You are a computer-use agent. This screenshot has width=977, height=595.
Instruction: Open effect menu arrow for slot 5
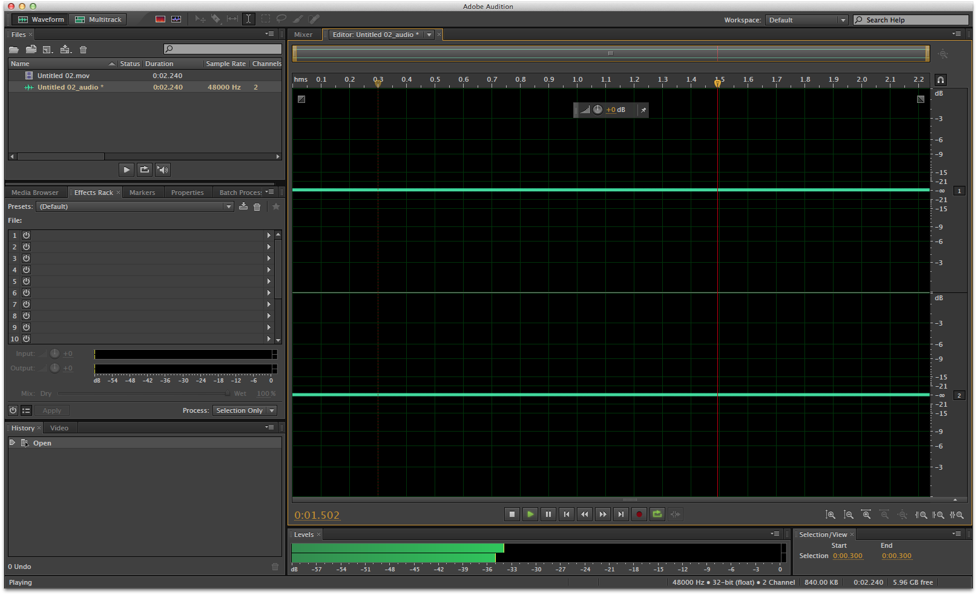point(269,281)
